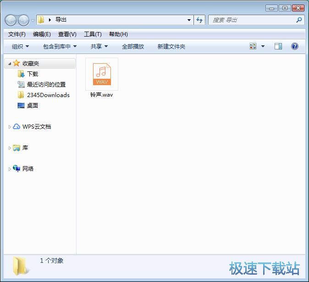Viewport: 309px width, 282px height.
Task: Click the magnifier search icon
Action: tap(299, 20)
